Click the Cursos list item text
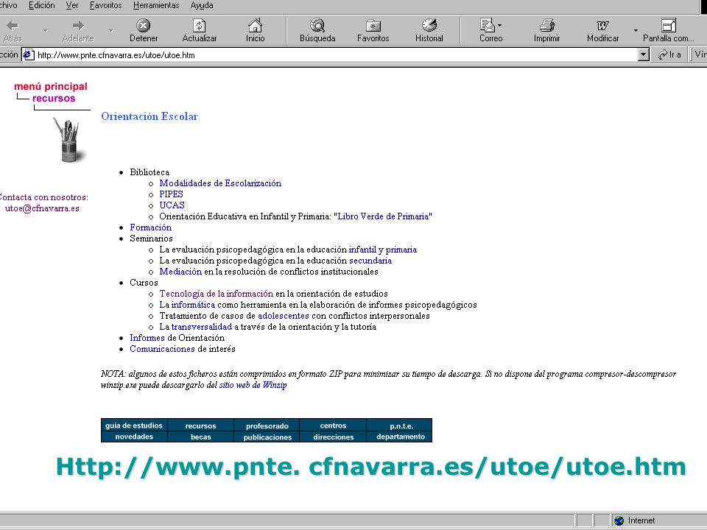 click(144, 283)
